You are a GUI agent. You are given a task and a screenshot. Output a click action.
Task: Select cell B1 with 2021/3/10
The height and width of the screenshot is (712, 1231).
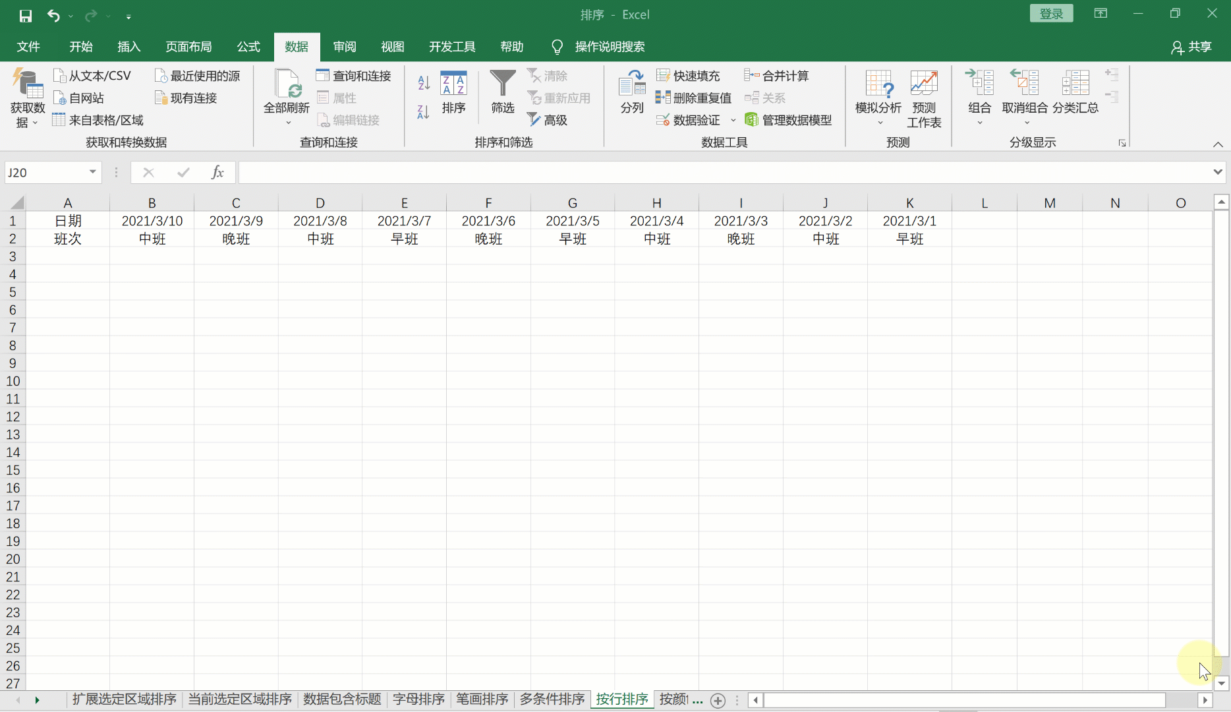(152, 221)
